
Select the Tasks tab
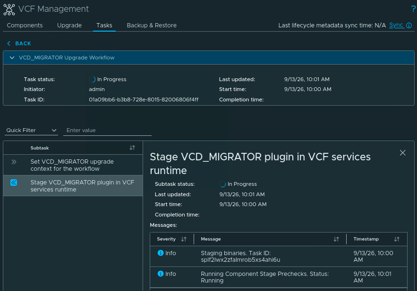pyautogui.click(x=104, y=25)
